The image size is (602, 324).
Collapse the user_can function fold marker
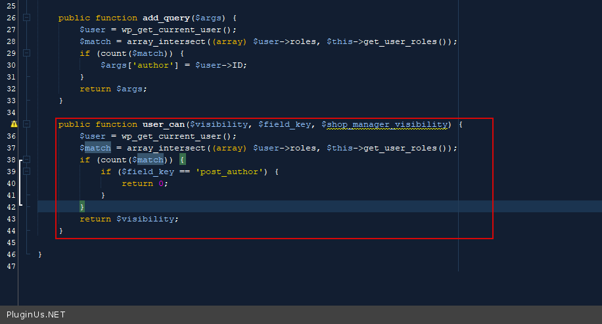tap(26, 124)
